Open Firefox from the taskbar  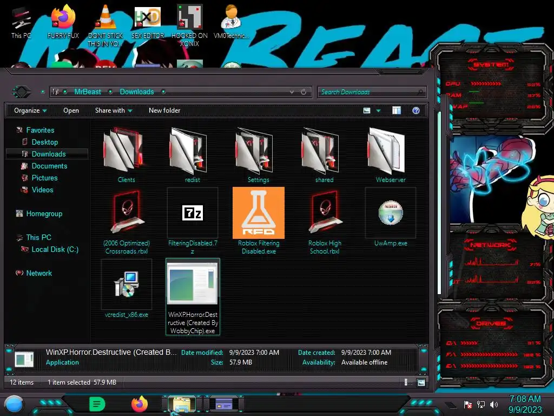pos(140,404)
